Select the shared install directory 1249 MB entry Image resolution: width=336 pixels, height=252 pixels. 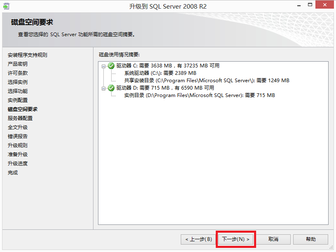(x=207, y=81)
